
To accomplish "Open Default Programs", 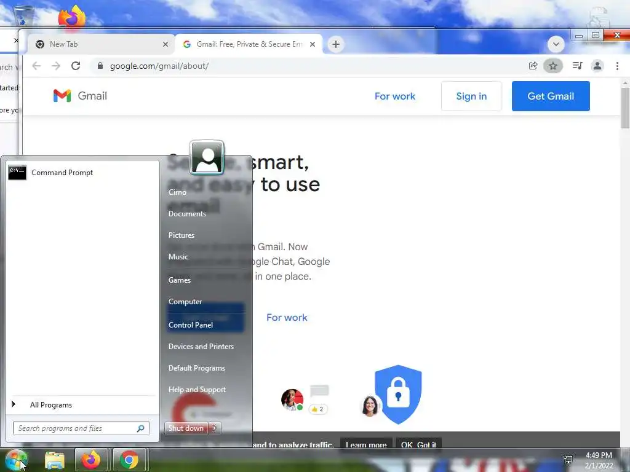I will 196,368.
